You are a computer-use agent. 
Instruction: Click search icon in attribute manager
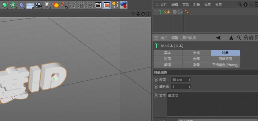239,38
